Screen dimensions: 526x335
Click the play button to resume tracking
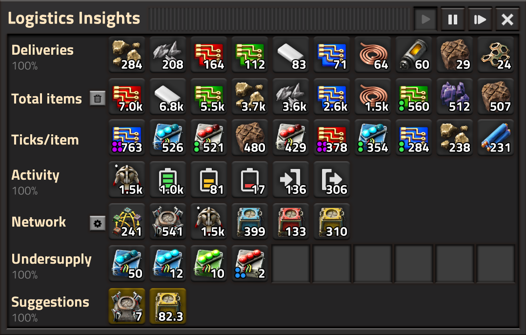(x=425, y=19)
